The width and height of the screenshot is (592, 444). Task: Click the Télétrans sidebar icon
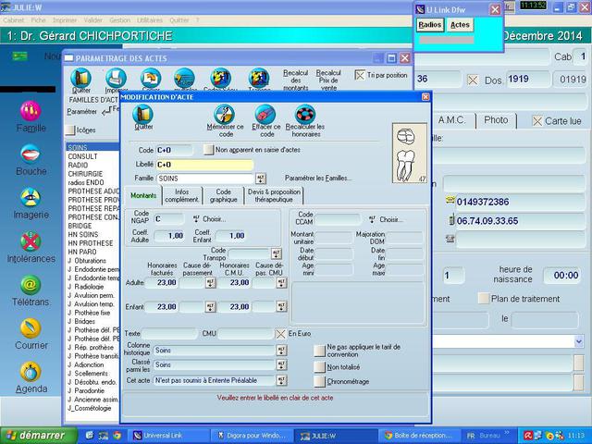click(31, 285)
